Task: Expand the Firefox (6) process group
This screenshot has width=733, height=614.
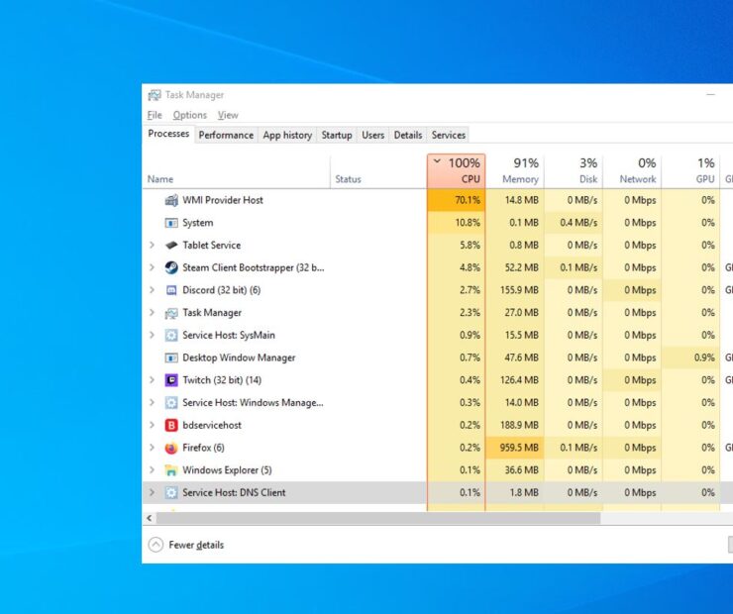Action: click(152, 448)
